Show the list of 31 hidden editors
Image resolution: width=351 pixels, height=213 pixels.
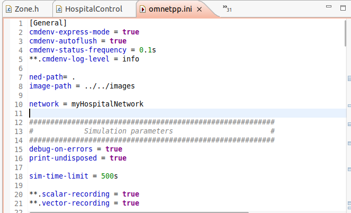(228, 8)
